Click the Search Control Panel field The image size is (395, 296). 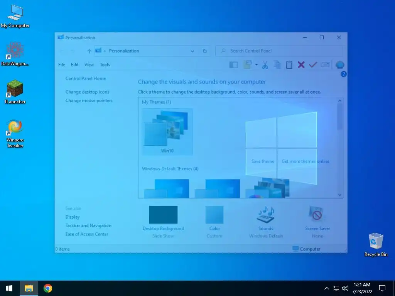(279, 51)
